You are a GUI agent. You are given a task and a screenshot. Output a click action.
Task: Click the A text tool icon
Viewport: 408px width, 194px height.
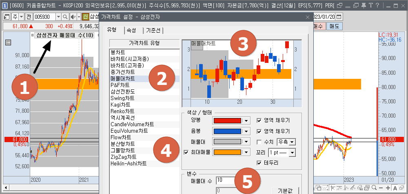[395, 188]
